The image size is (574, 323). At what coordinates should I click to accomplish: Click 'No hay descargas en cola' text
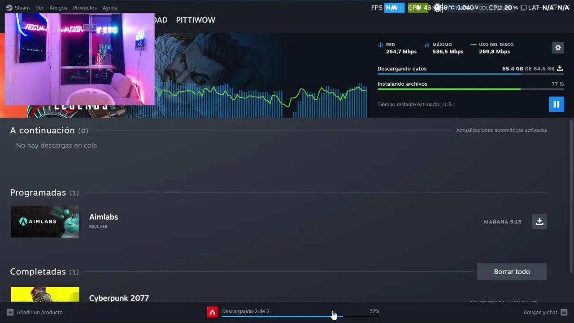[57, 145]
